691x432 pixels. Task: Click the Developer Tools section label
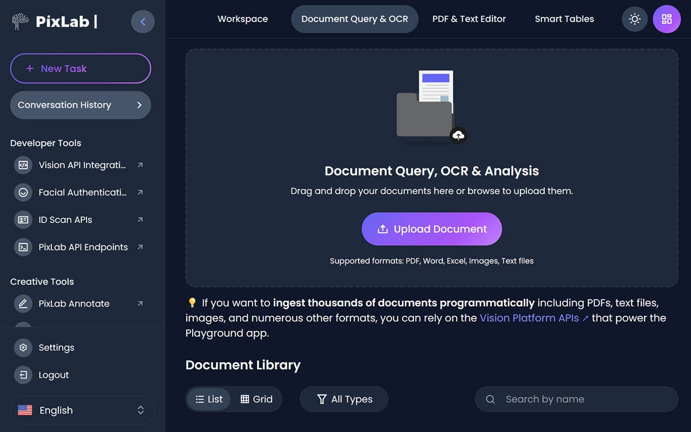point(46,143)
